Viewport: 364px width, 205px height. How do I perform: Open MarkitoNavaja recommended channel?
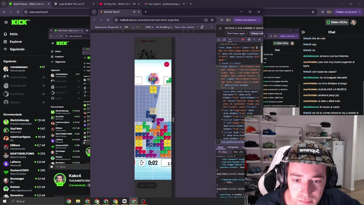[x=24, y=122]
